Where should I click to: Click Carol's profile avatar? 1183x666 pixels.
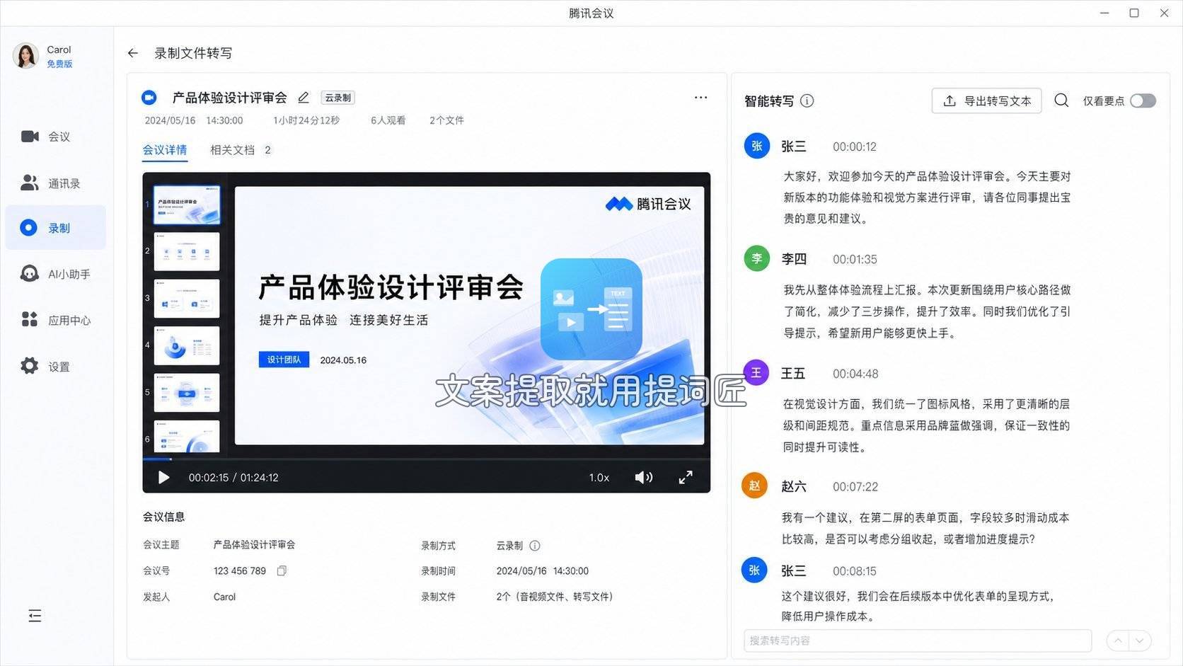(x=25, y=55)
